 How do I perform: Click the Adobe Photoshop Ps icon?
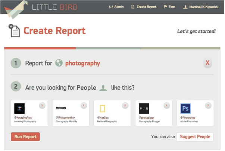click(x=185, y=109)
